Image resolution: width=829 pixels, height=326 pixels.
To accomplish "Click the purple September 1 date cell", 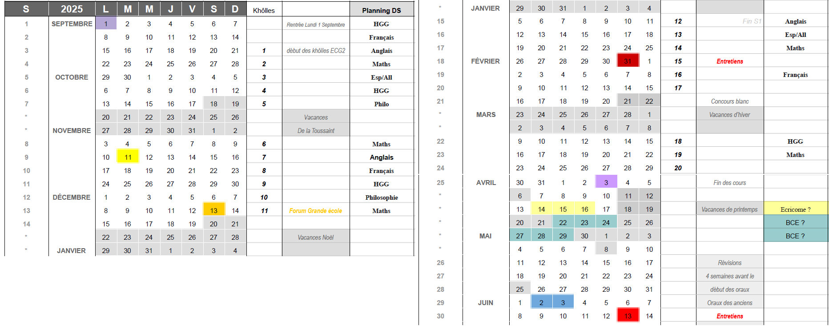I will pos(106,24).
